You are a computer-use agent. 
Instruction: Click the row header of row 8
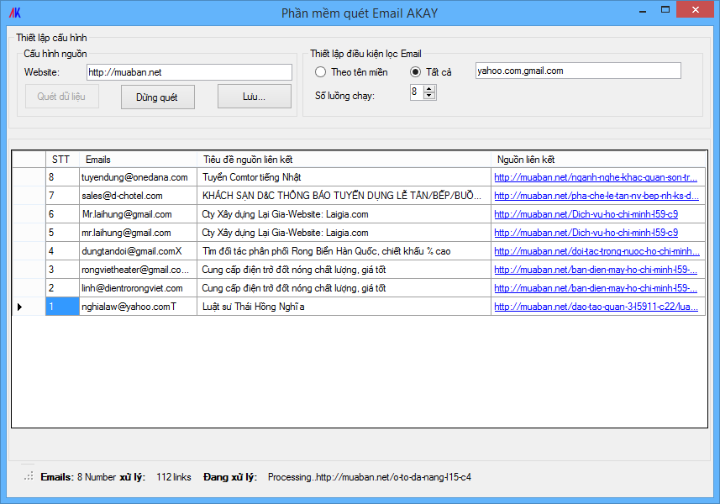click(29, 177)
